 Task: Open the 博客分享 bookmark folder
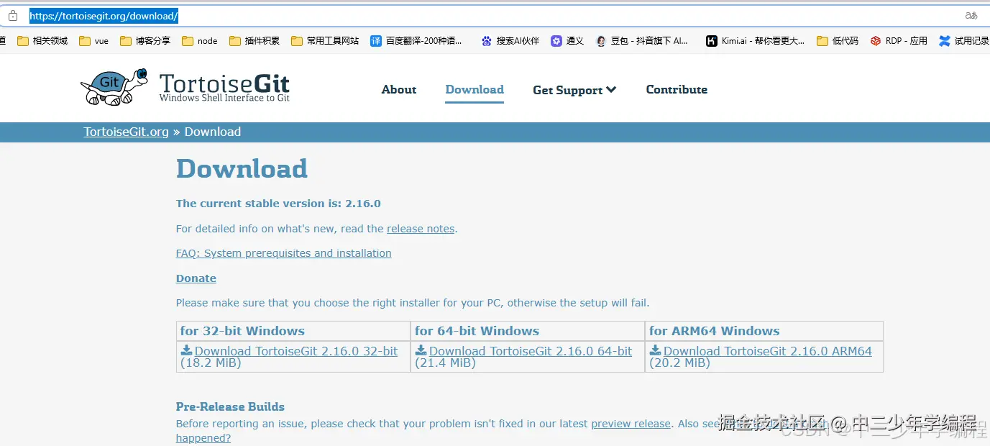click(145, 41)
